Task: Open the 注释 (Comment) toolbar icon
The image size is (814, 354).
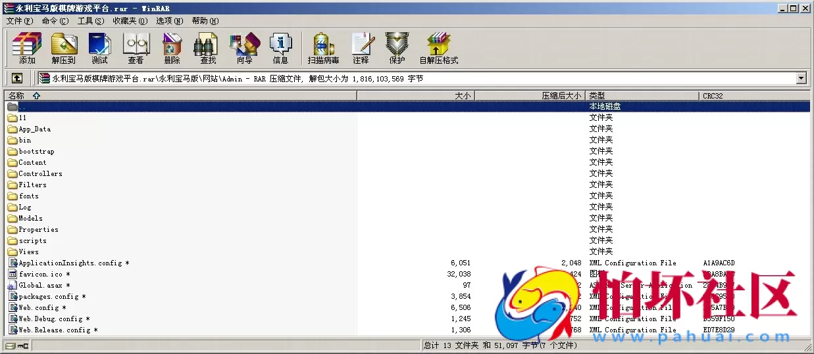Action: pos(361,48)
